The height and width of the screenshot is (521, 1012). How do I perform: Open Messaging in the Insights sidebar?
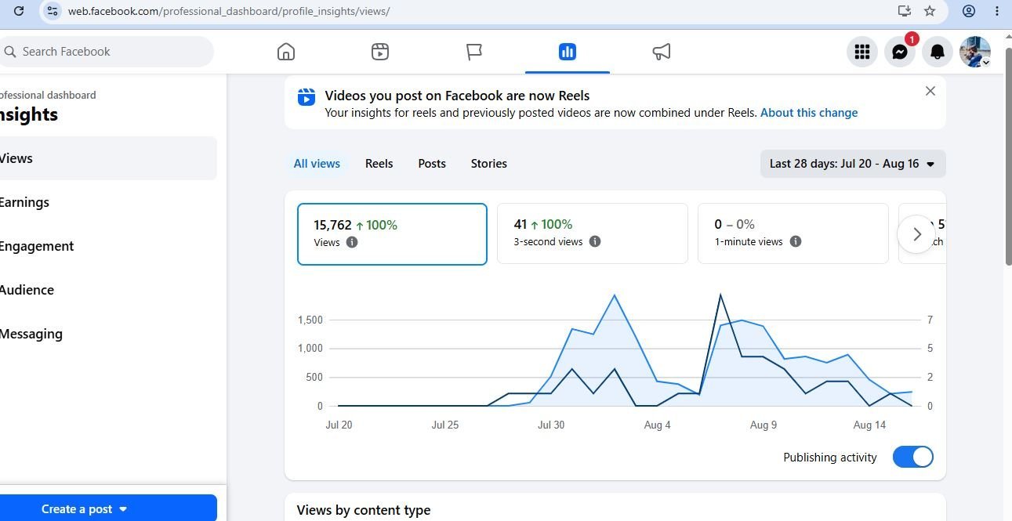pyautogui.click(x=107, y=334)
